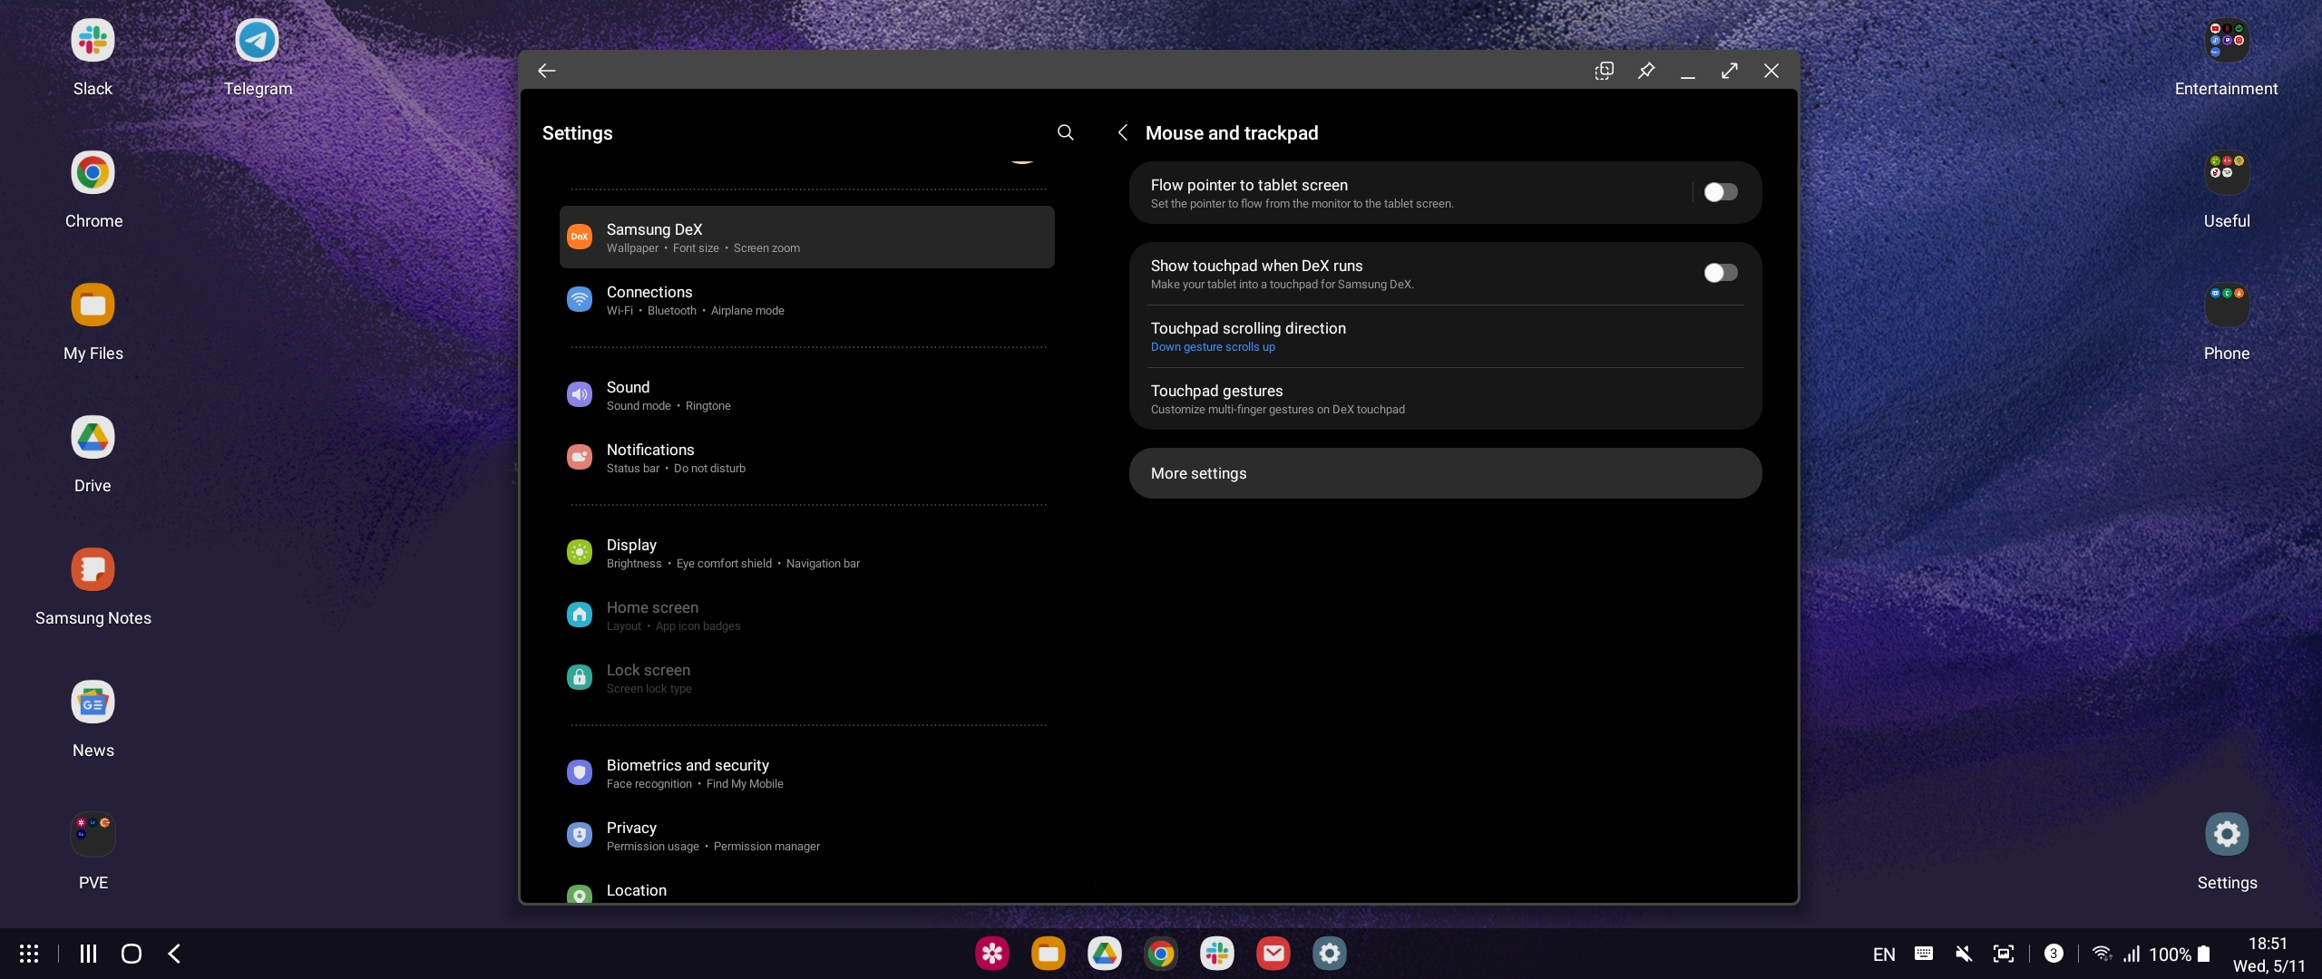Click the muted sound icon in tray
Viewport: 2322px width, 979px height.
tap(1964, 954)
